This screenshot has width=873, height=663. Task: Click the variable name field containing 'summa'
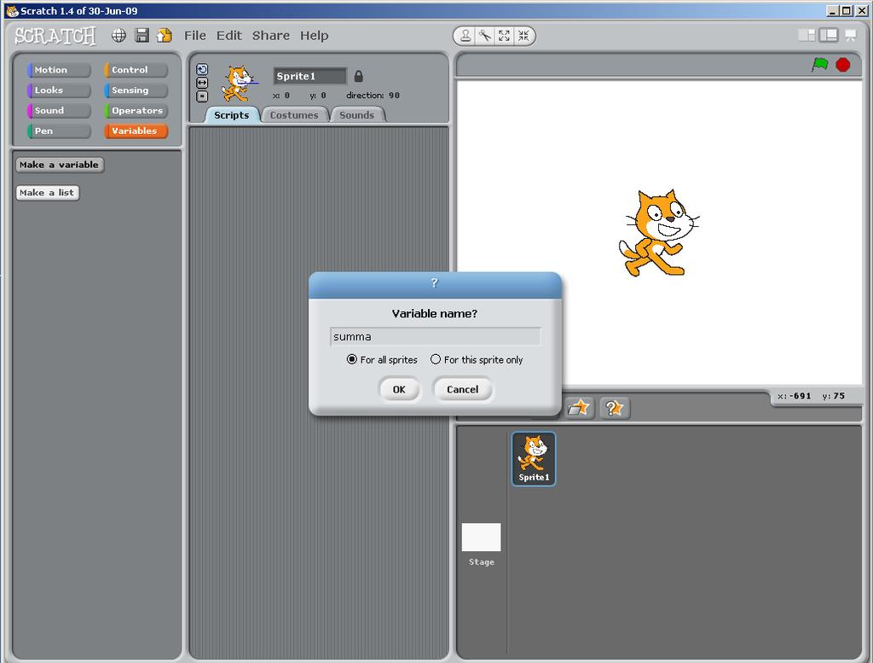[x=435, y=336]
